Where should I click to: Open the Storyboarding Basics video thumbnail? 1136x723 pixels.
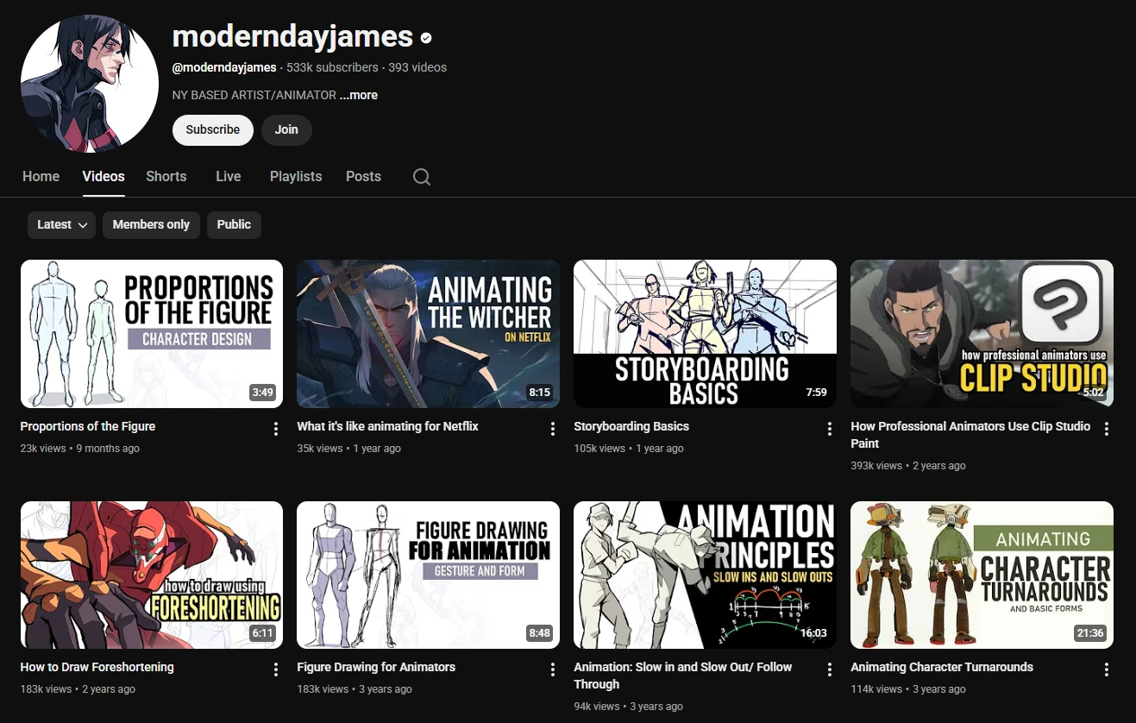(x=705, y=333)
